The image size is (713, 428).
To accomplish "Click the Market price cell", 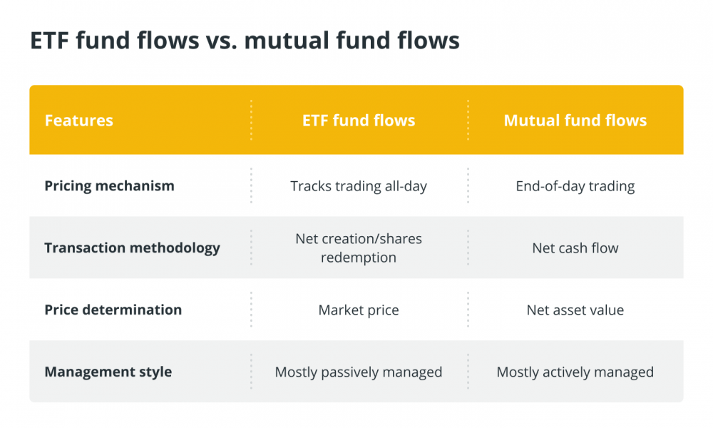I will 359,310.
